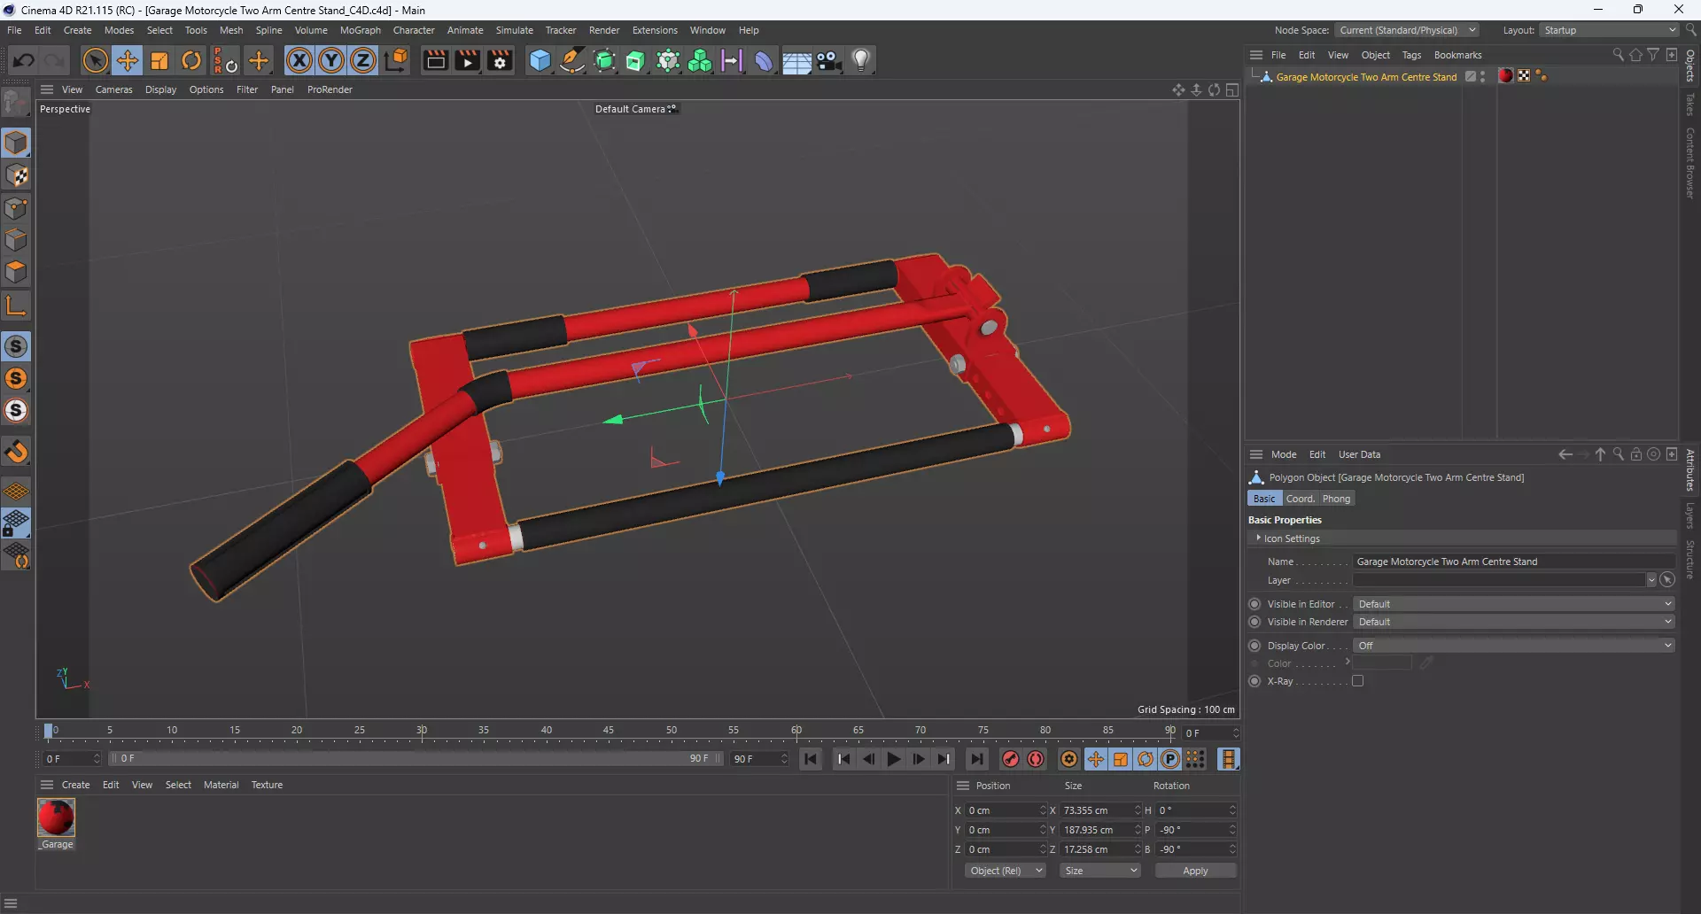The image size is (1701, 914).
Task: Add a Floor environment object
Action: pyautogui.click(x=796, y=60)
